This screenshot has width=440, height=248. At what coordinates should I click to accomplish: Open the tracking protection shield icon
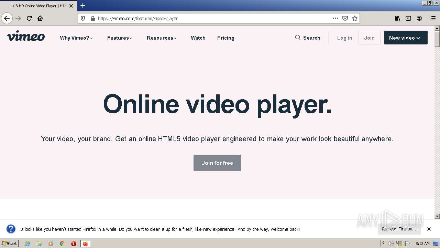coord(83,18)
